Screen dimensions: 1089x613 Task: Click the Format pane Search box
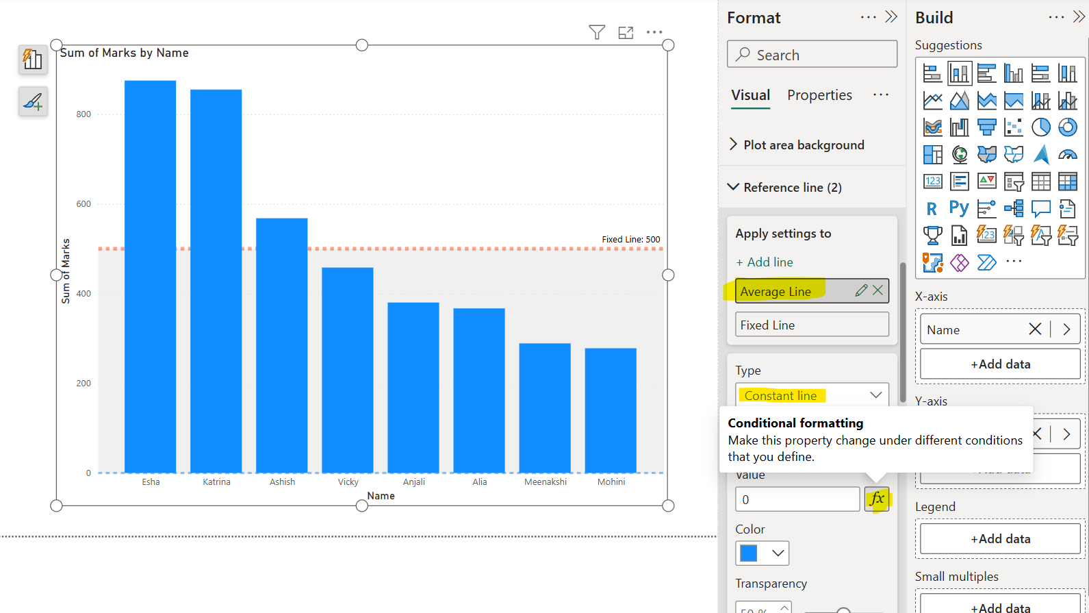point(812,55)
